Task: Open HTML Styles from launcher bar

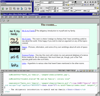Action: point(84,71)
